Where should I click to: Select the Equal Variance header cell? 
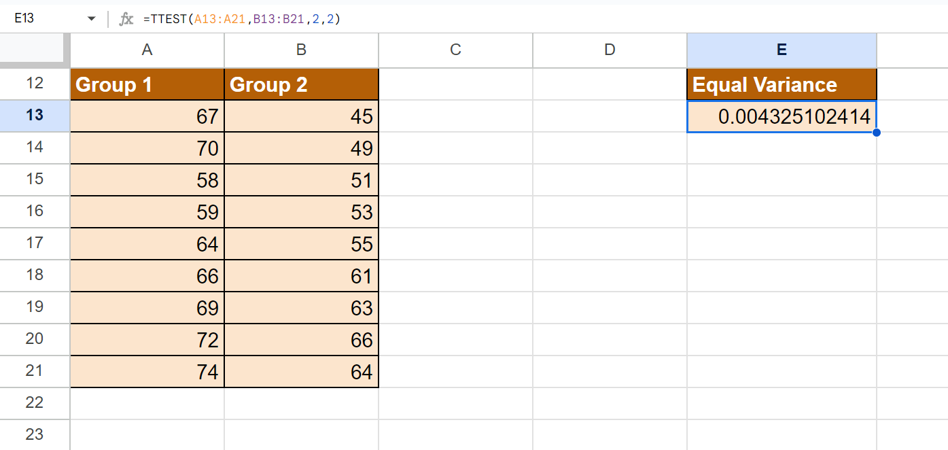(782, 84)
